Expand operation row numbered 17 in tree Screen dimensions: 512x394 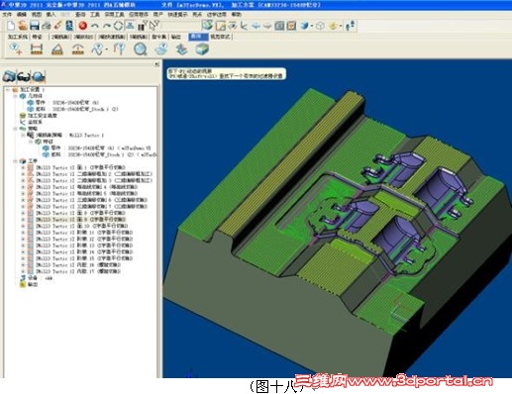pyautogui.click(x=23, y=271)
